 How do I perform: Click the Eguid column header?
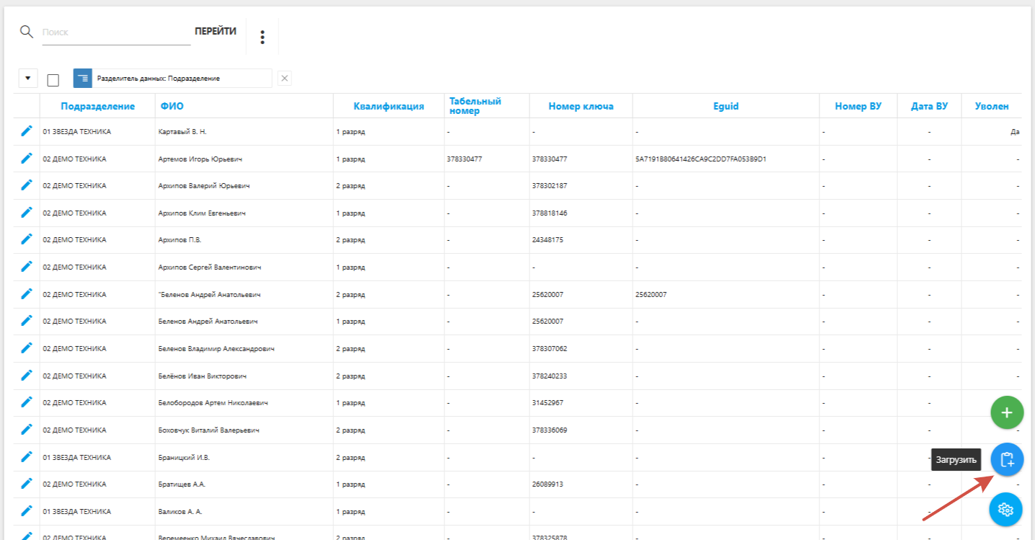coord(726,107)
